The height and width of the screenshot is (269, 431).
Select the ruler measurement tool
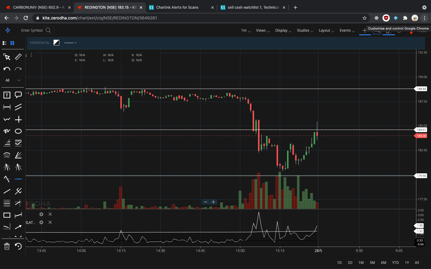click(18, 57)
